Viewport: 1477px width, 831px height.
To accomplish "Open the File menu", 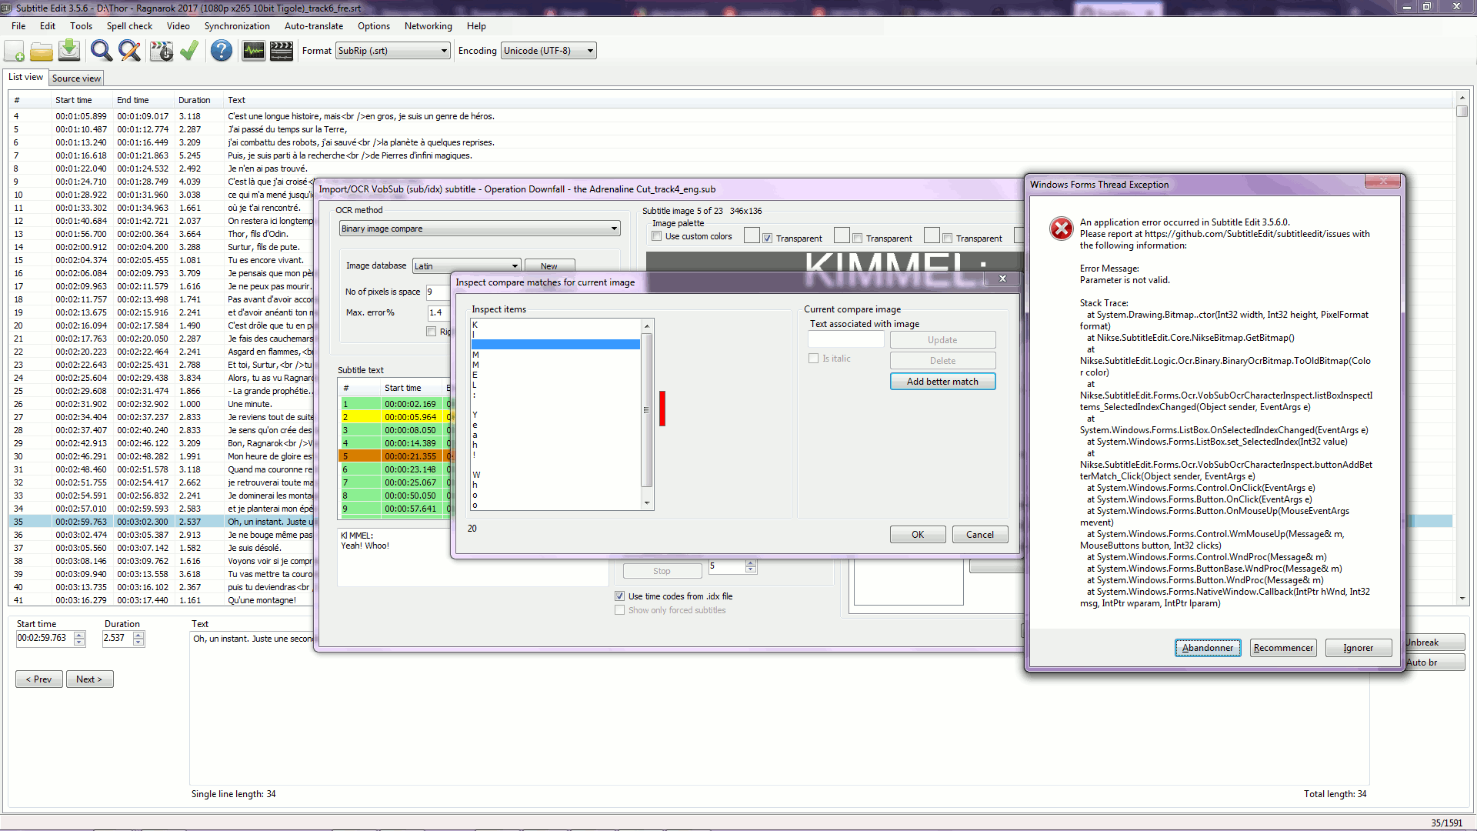I will (x=18, y=26).
